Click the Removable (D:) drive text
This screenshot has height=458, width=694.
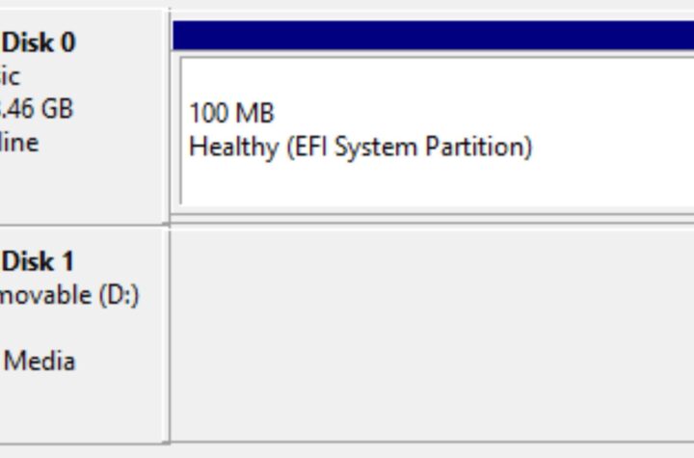pyautogui.click(x=69, y=295)
